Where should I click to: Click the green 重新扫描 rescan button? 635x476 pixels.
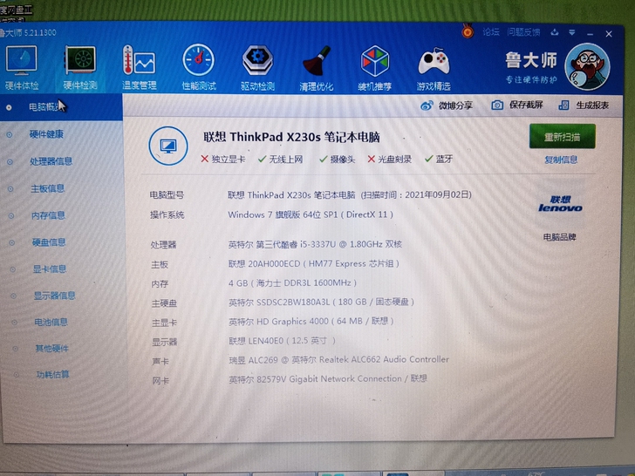pos(562,136)
